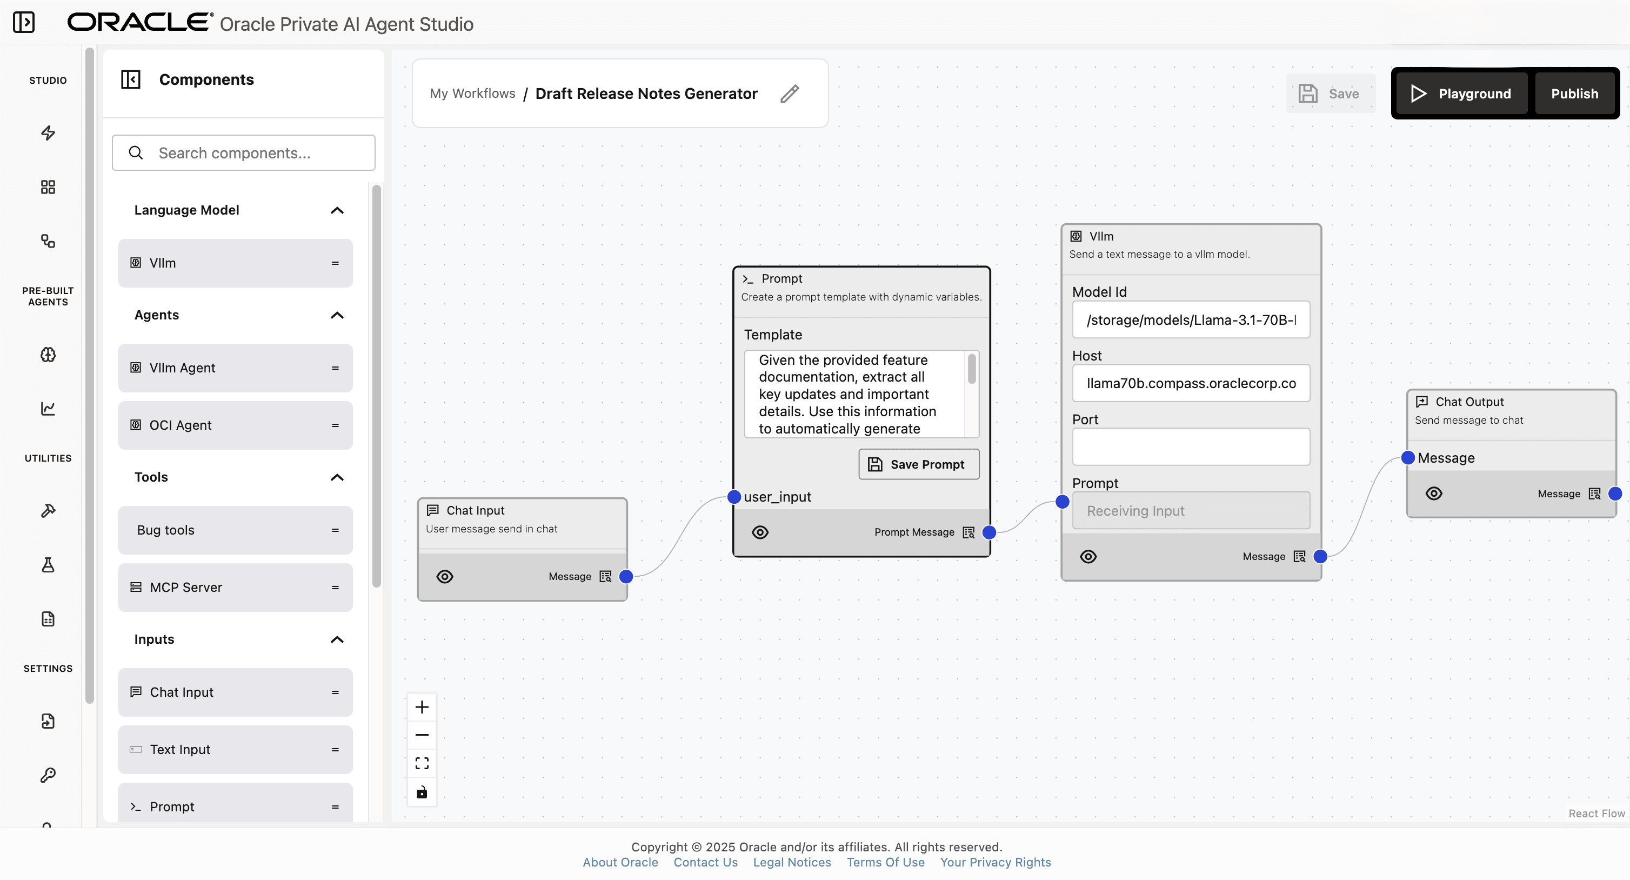Select the wrench icon under Utilities
1630x880 pixels.
coord(48,510)
